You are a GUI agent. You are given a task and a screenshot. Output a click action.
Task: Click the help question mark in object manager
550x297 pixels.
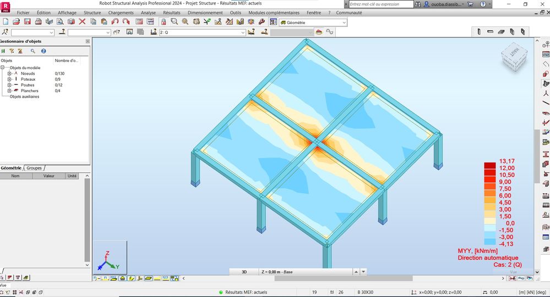[43, 51]
